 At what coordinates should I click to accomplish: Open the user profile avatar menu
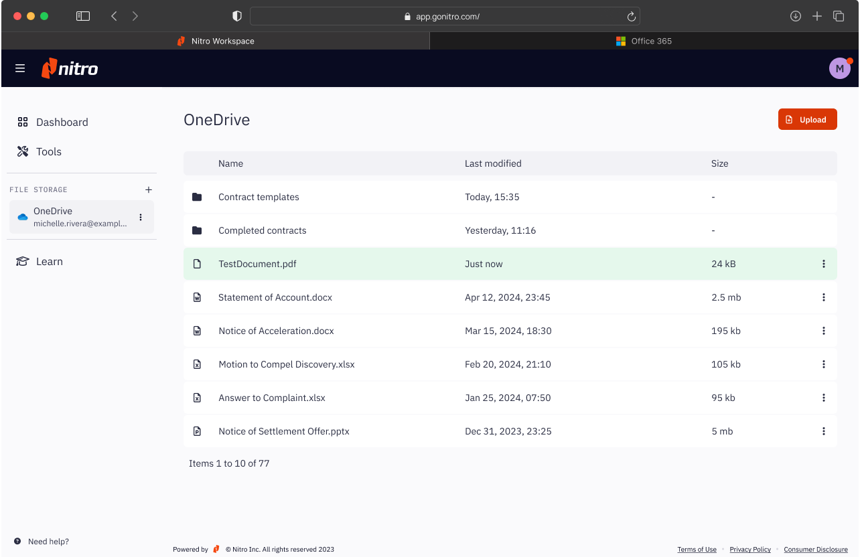(x=839, y=68)
